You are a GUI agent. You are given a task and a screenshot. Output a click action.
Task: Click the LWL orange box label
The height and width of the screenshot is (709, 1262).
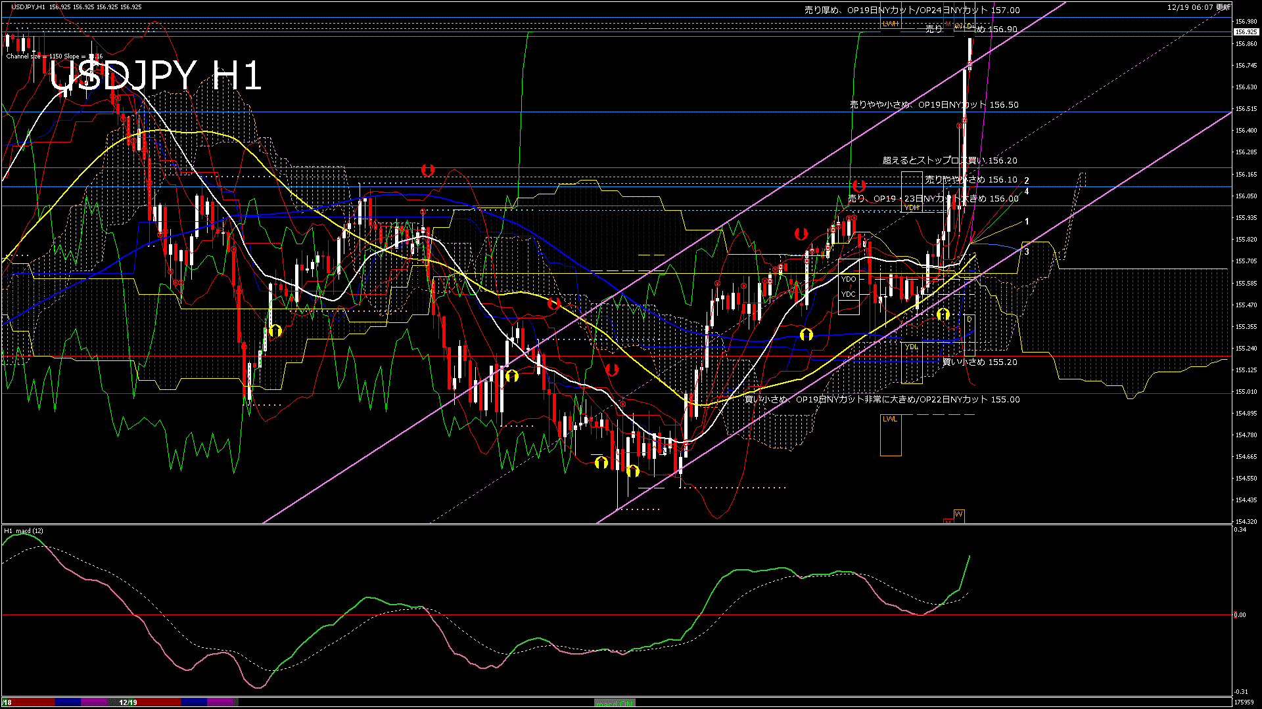(889, 419)
